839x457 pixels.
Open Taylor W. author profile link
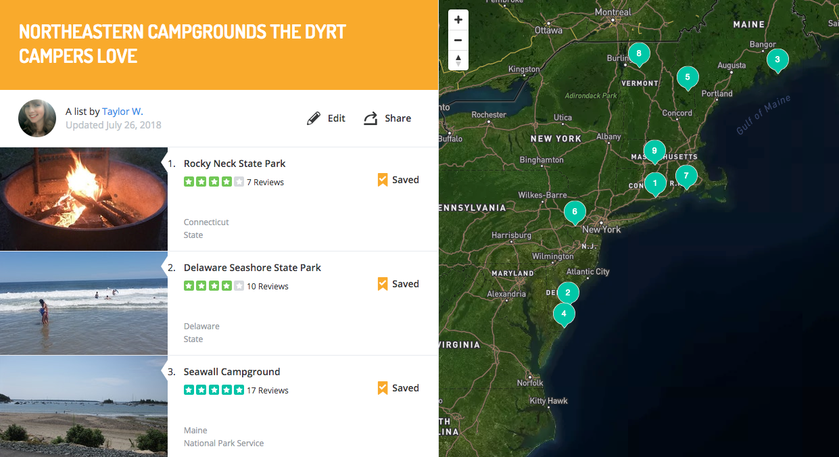click(x=122, y=112)
